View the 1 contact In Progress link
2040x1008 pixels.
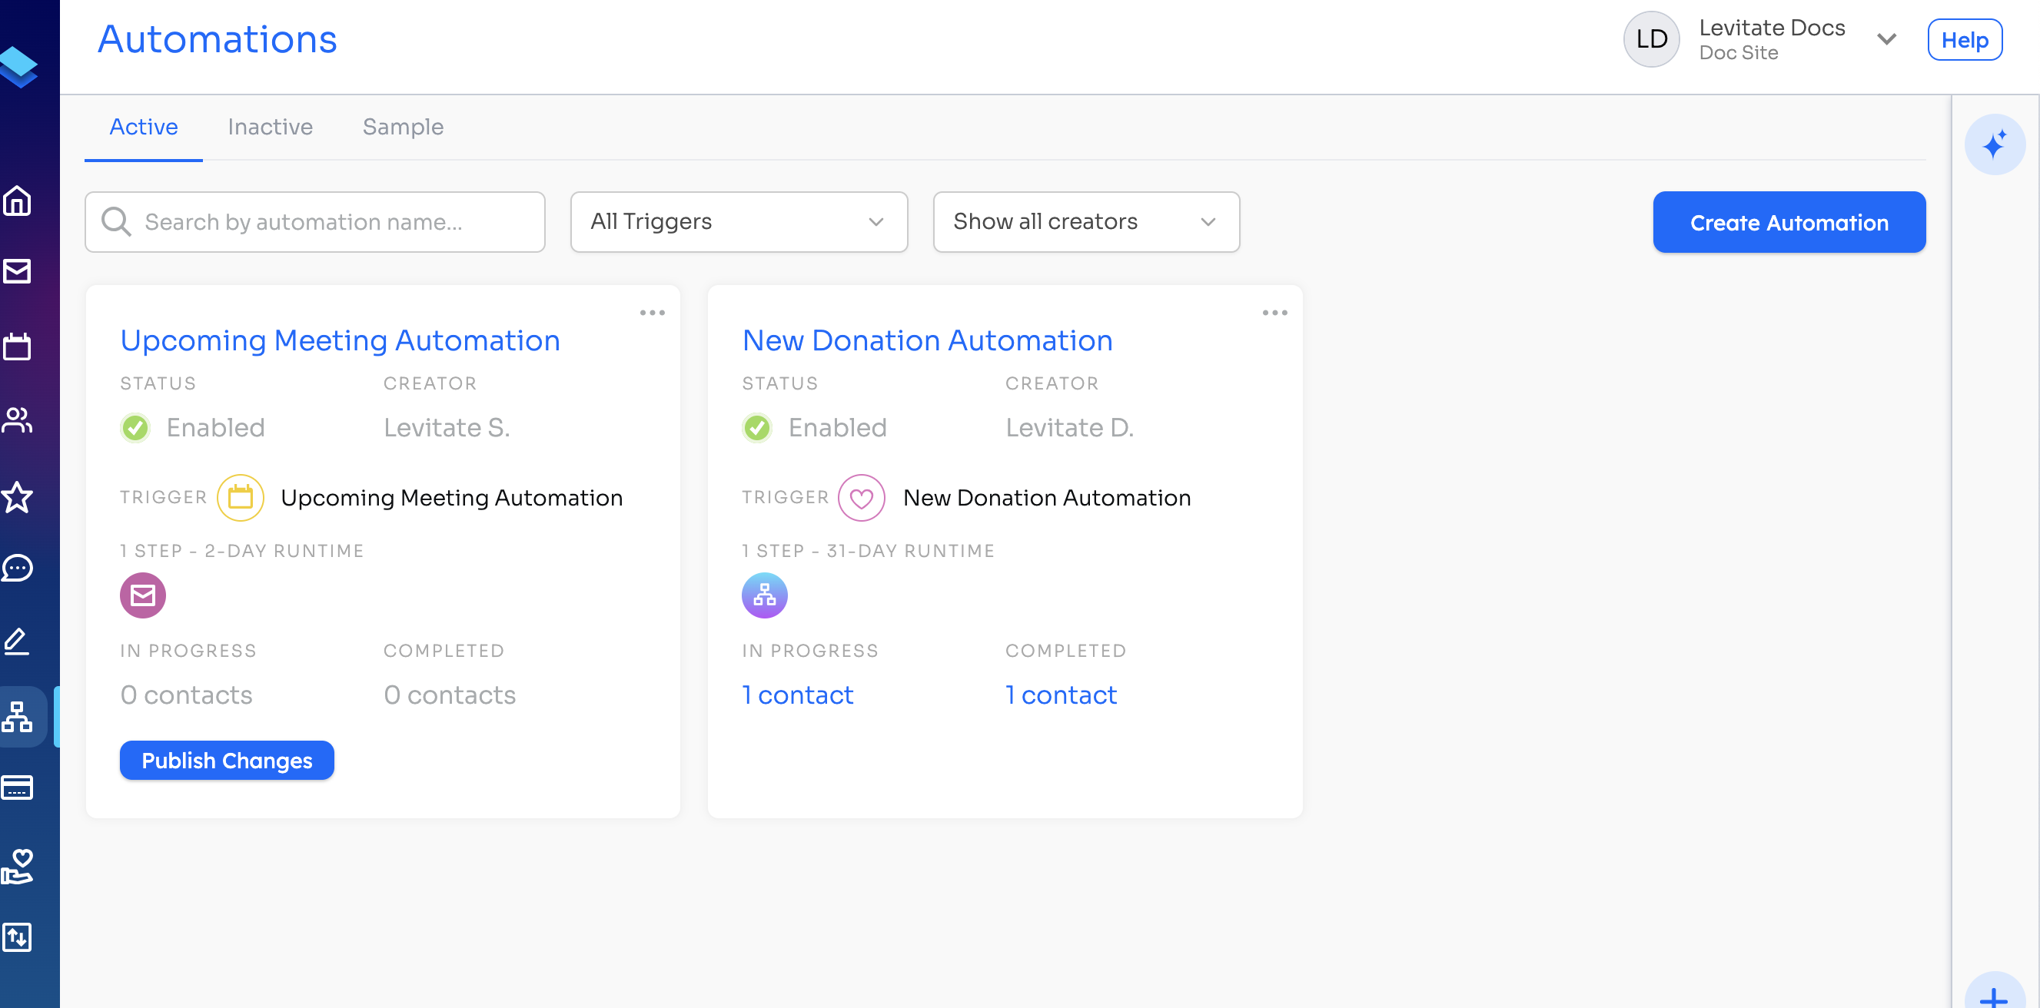797,695
